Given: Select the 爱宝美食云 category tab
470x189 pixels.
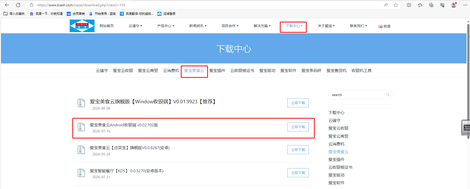Looking at the screenshot, I should (x=194, y=71).
